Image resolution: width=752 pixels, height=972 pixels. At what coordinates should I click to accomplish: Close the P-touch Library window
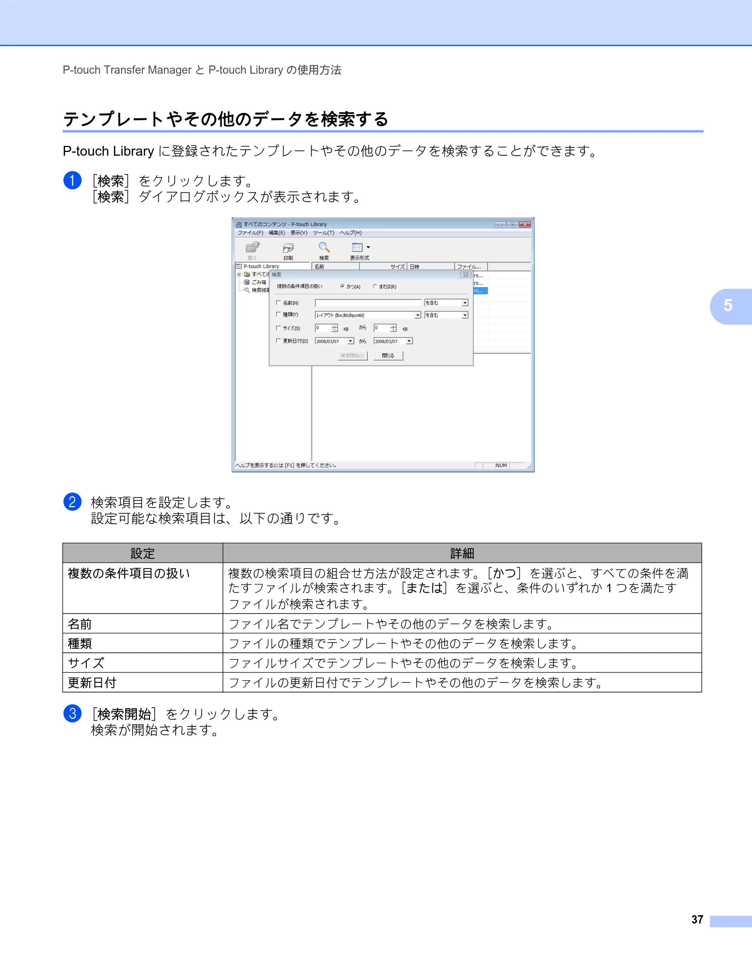(525, 224)
